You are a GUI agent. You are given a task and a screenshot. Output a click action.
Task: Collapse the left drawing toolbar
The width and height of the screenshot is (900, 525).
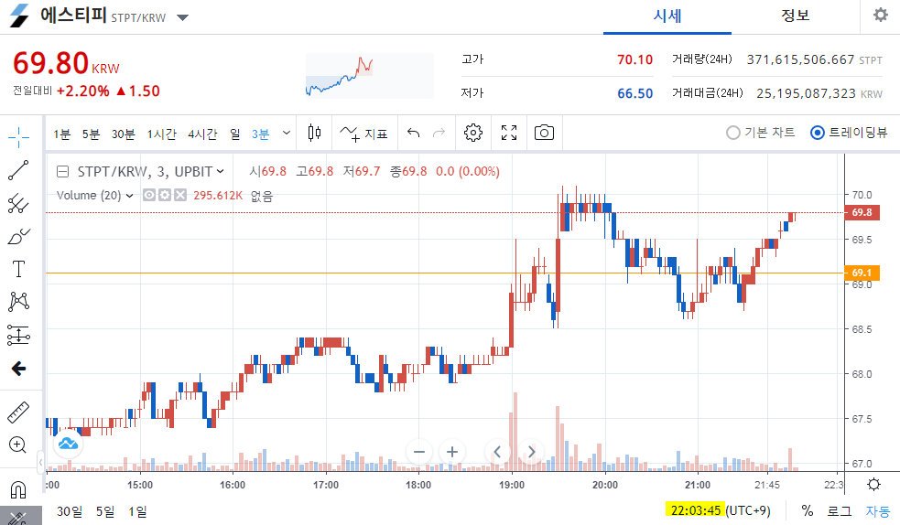click(41, 462)
